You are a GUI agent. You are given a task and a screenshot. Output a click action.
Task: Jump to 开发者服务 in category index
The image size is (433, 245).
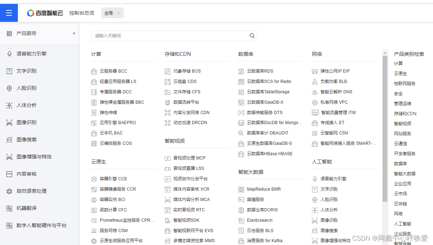(x=405, y=153)
